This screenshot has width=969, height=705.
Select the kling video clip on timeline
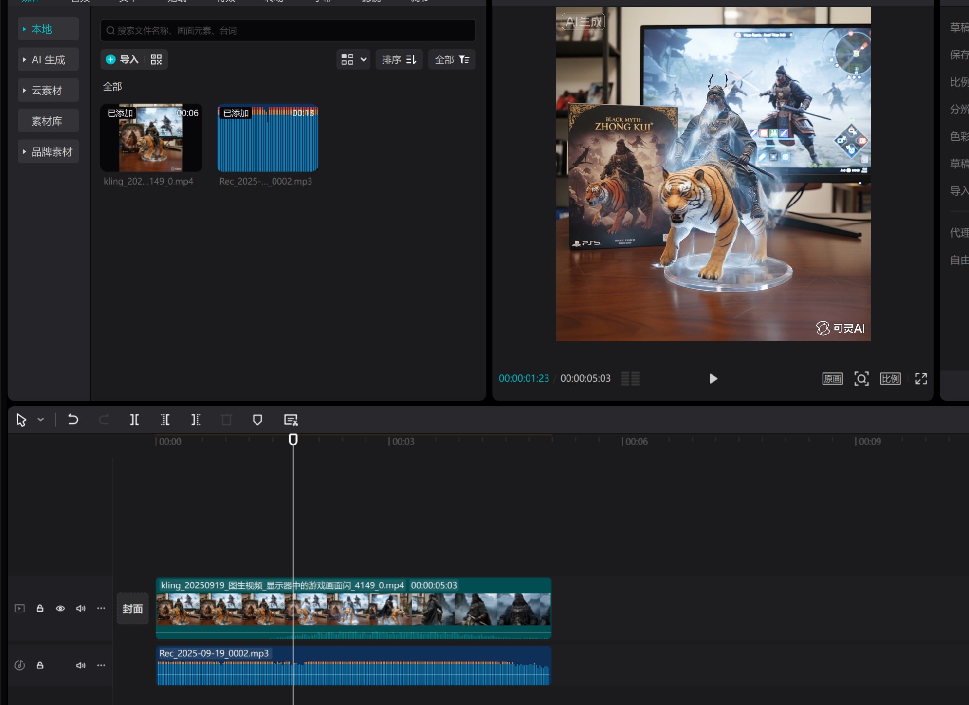tap(353, 608)
